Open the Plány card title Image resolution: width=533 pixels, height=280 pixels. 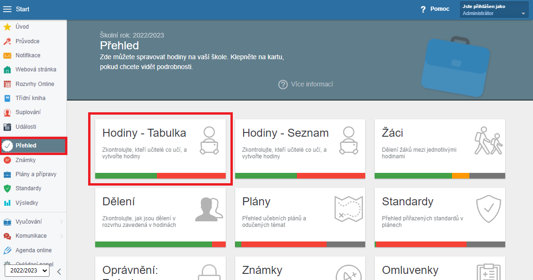(256, 202)
